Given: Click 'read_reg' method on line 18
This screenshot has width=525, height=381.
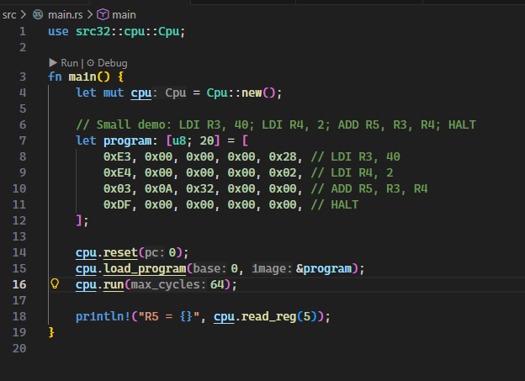Looking at the screenshot, I should click(x=269, y=317).
